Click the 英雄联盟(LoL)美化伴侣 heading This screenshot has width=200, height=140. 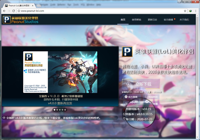coord(164,52)
